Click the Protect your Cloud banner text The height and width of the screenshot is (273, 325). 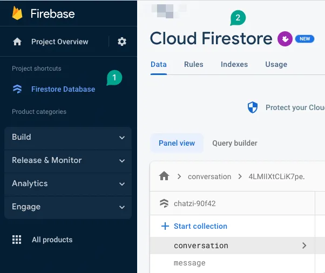[x=295, y=107]
